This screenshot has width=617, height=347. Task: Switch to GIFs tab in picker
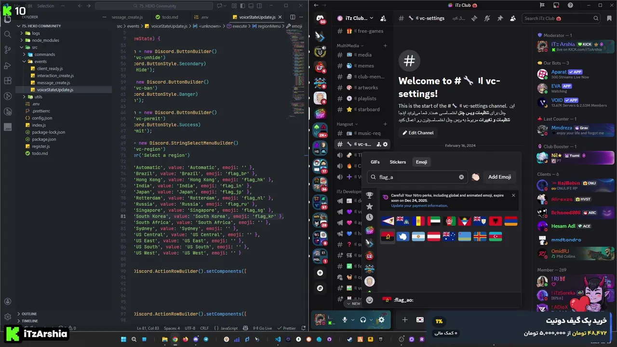coord(375,162)
